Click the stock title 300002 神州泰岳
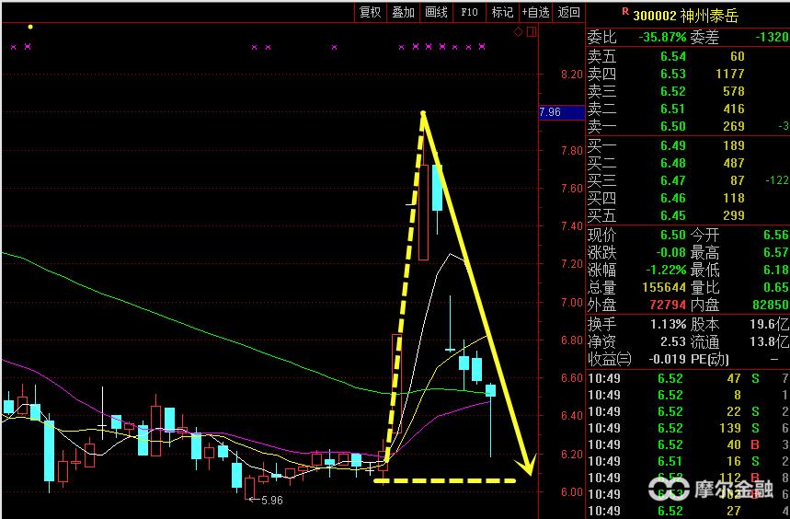The height and width of the screenshot is (519, 790). [x=685, y=16]
